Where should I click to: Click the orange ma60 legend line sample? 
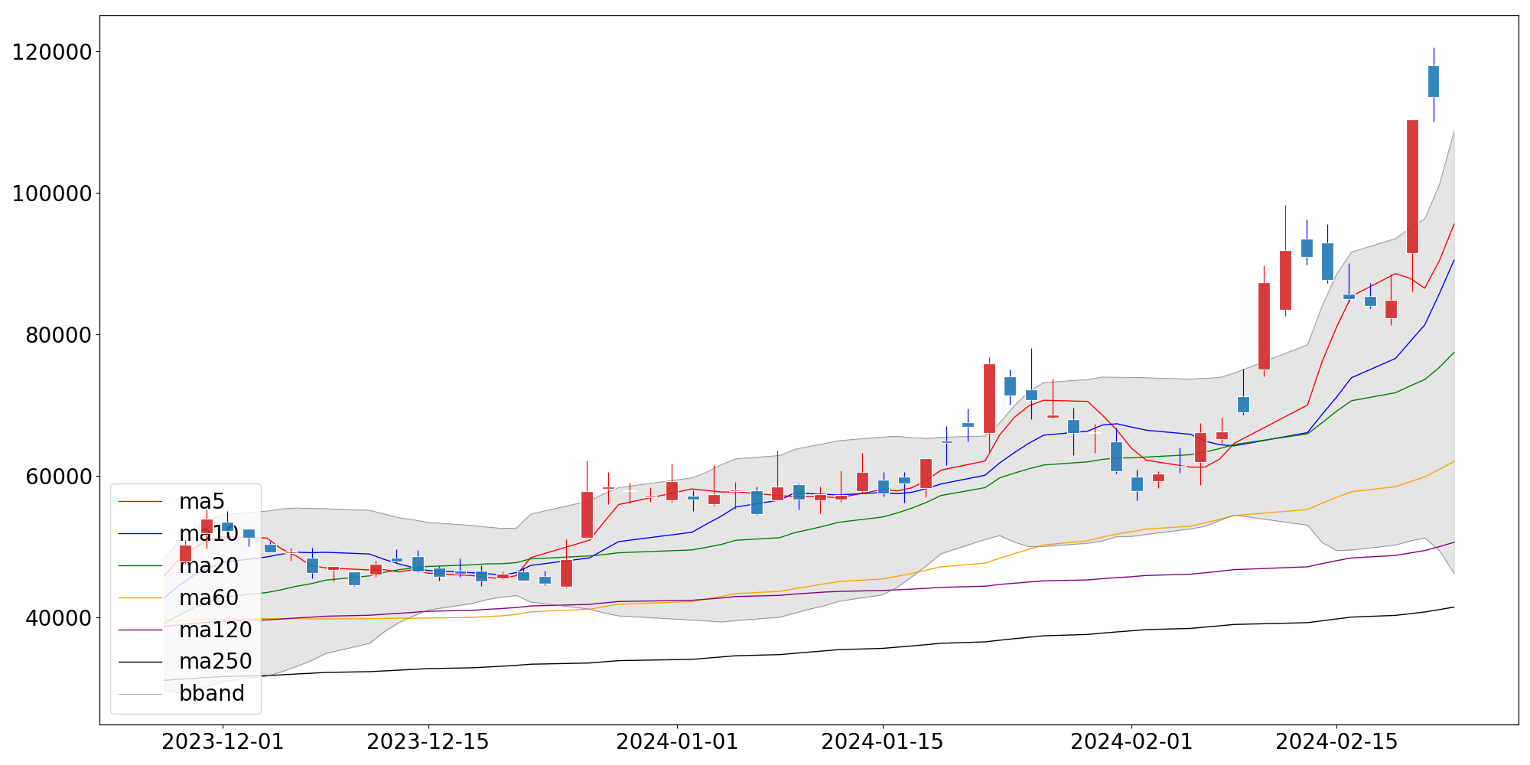pos(141,598)
